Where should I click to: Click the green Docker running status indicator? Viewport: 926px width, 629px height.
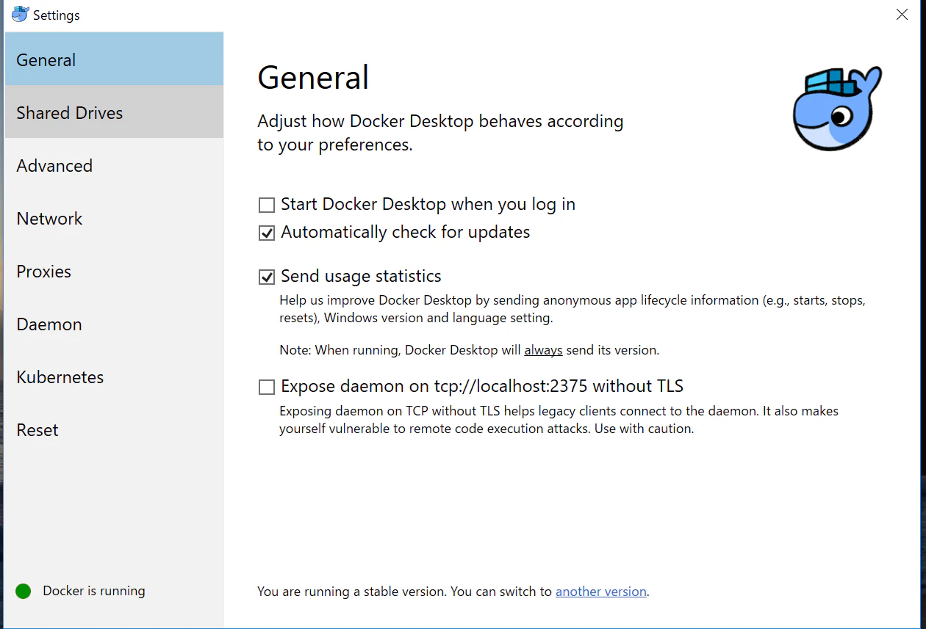point(24,591)
